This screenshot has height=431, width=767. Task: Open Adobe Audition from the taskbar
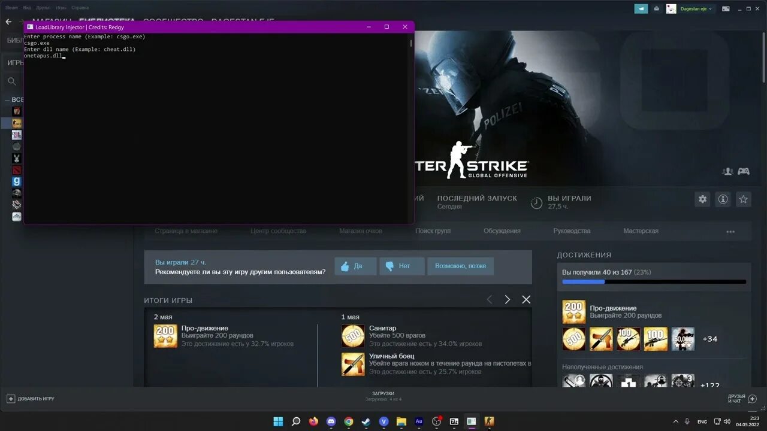pyautogui.click(x=419, y=421)
